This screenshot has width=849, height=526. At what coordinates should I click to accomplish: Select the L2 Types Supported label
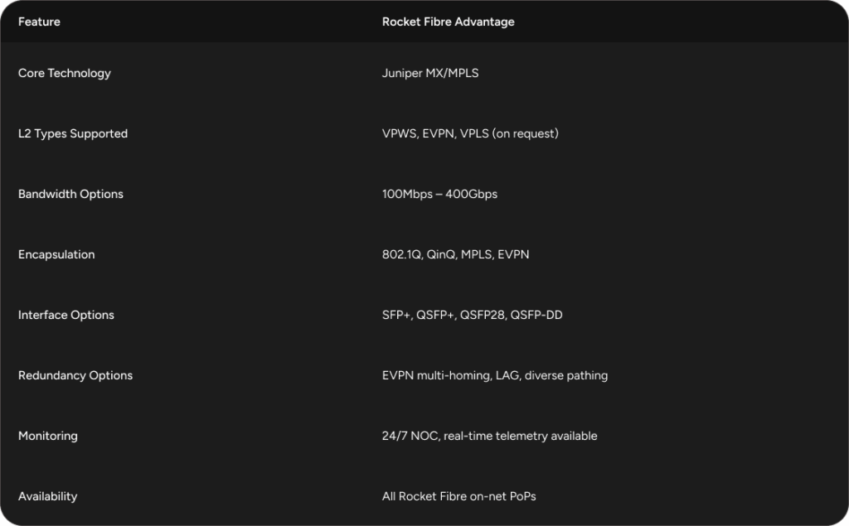[73, 133]
